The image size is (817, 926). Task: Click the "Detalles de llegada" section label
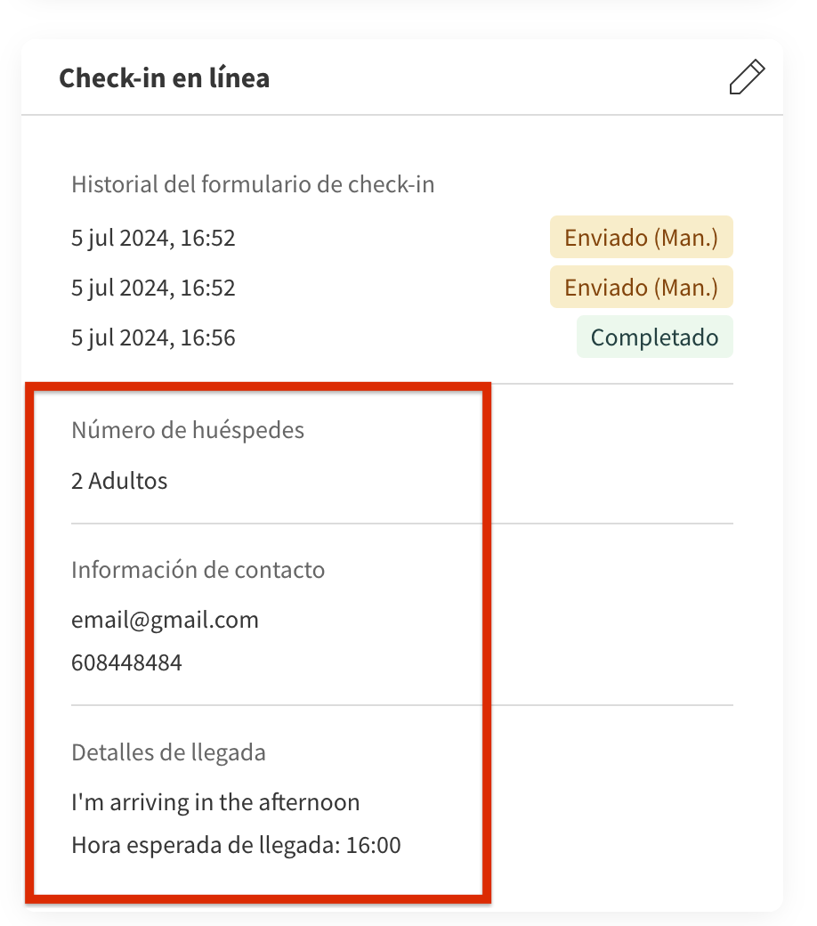(168, 752)
